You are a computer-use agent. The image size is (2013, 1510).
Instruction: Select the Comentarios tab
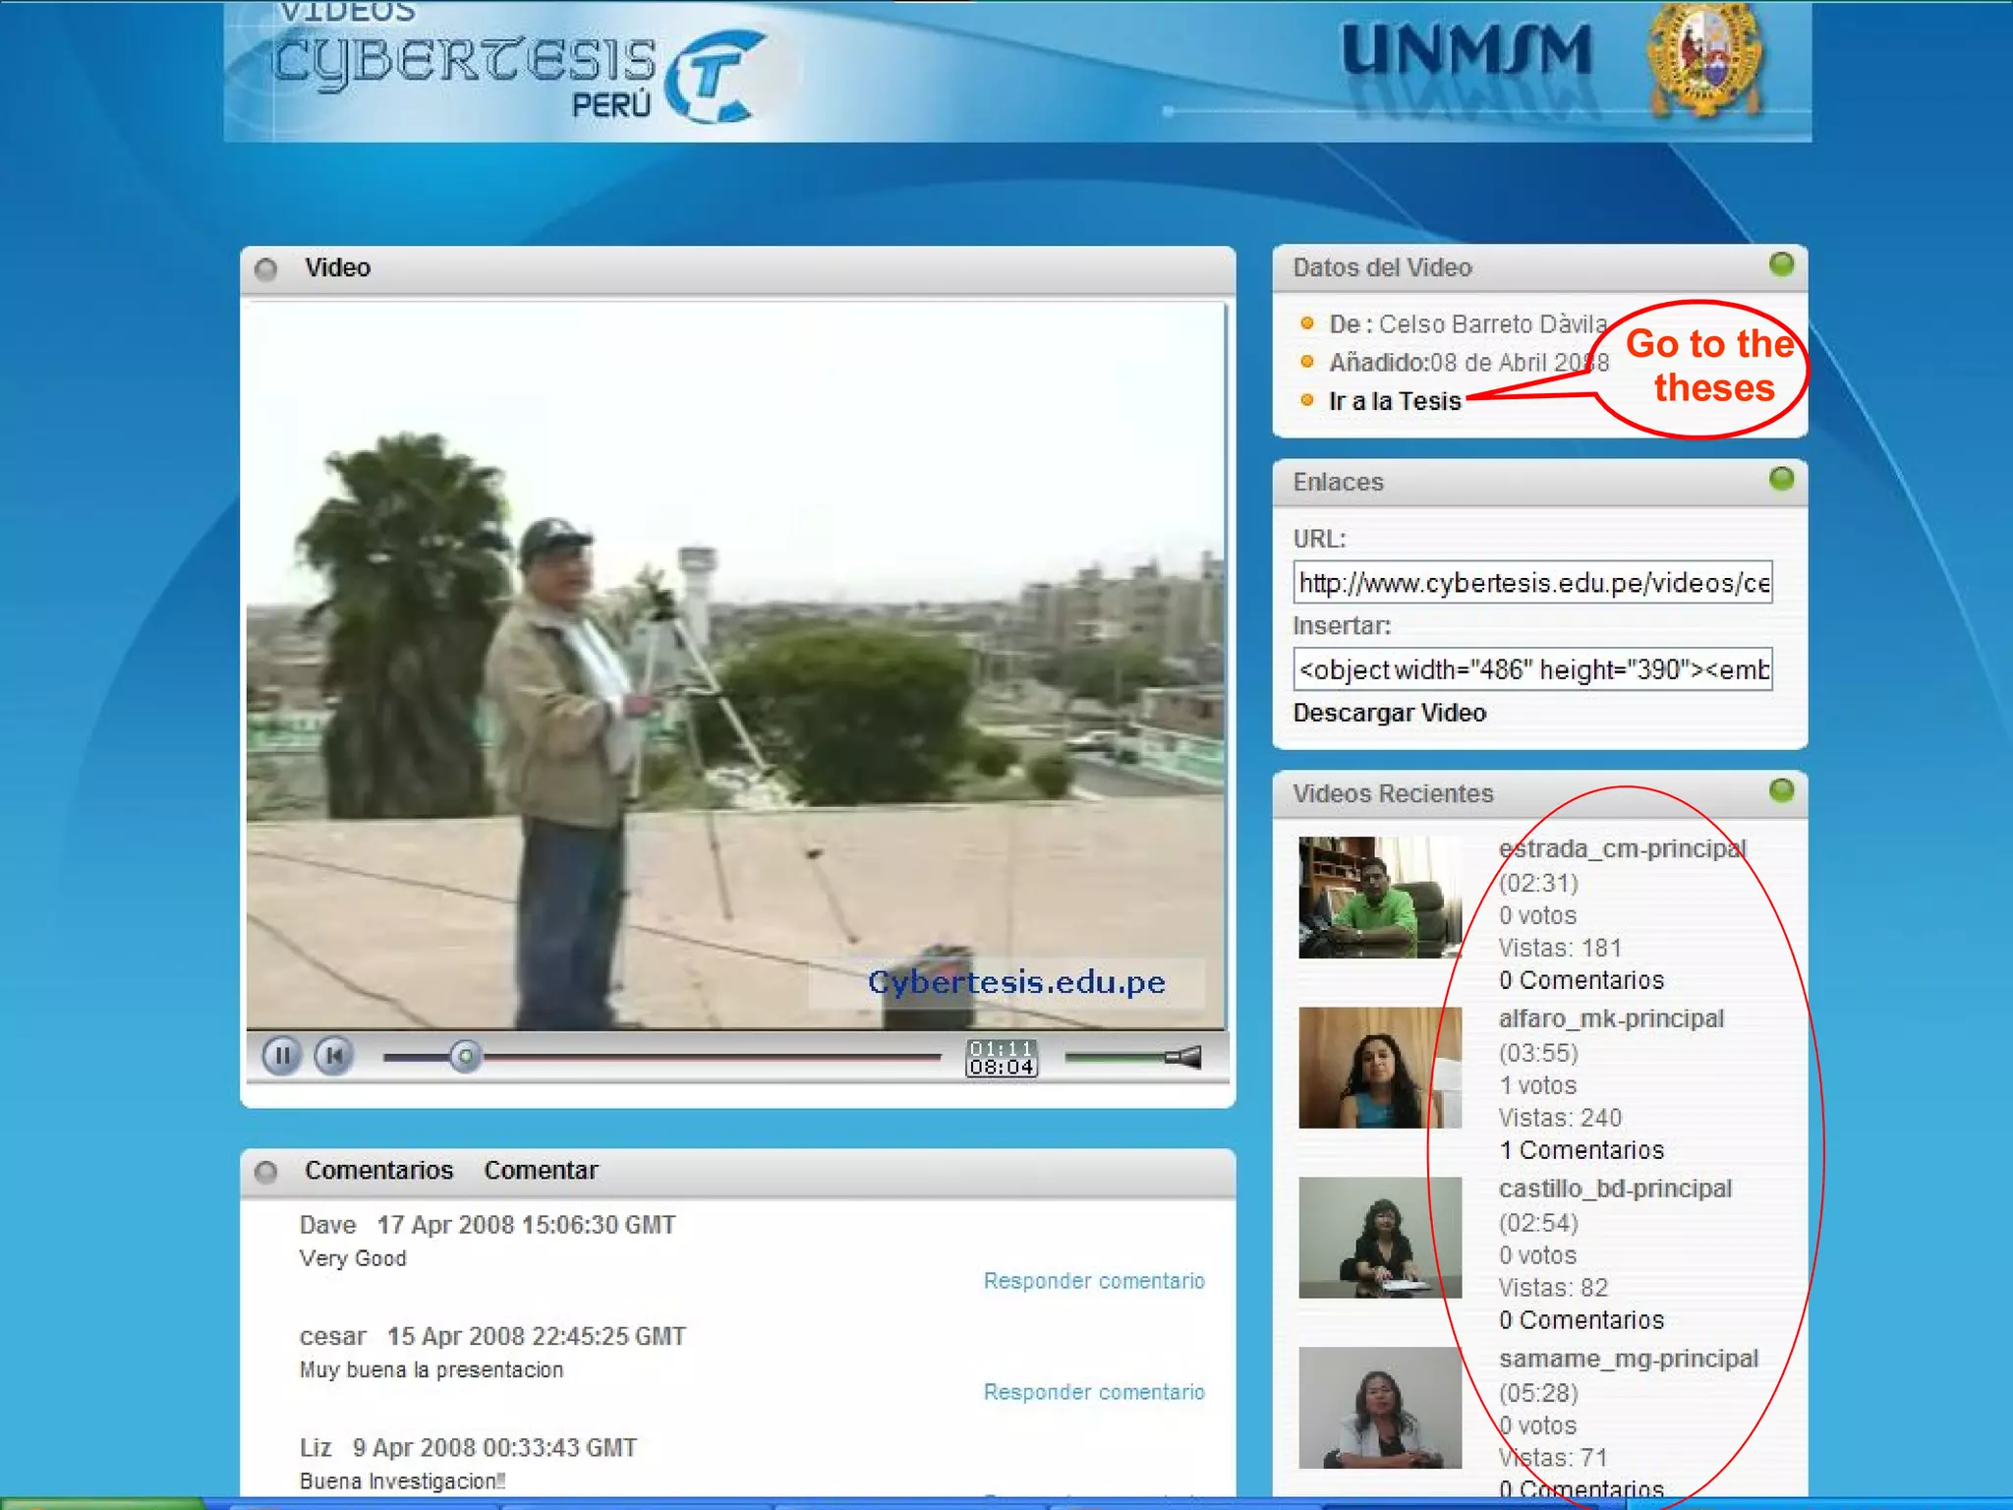[x=378, y=1171]
